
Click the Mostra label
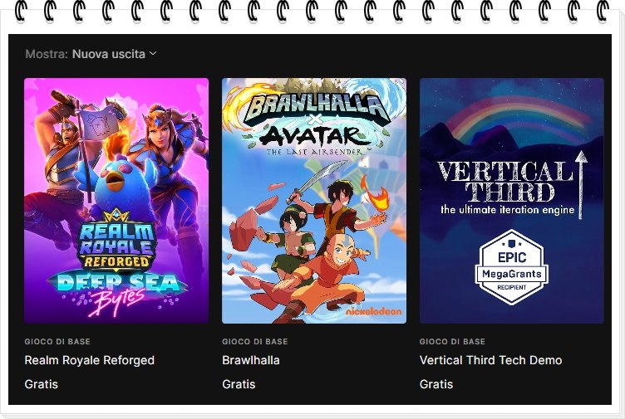47,54
